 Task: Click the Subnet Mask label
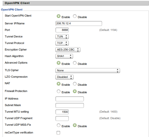[13, 105]
